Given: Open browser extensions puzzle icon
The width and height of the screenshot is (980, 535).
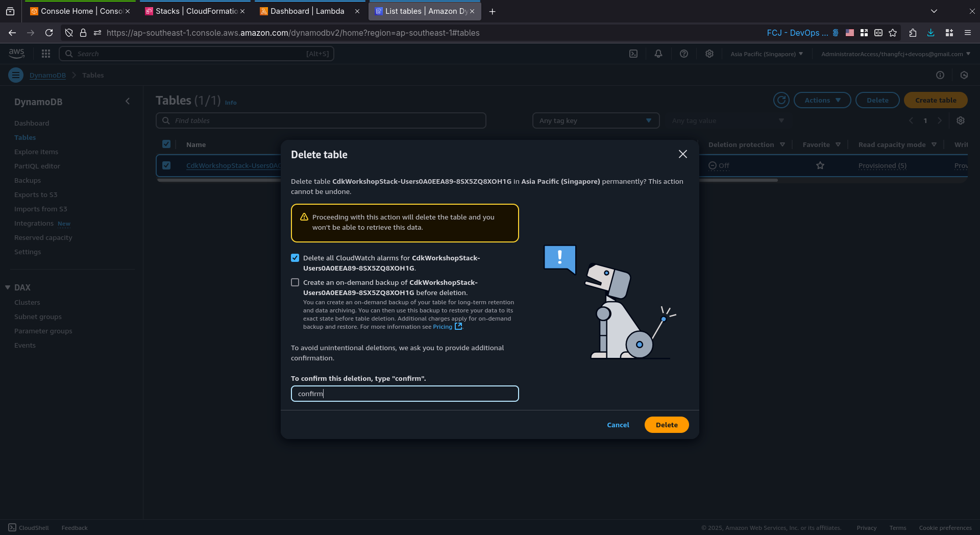Looking at the screenshot, I should pos(913,33).
